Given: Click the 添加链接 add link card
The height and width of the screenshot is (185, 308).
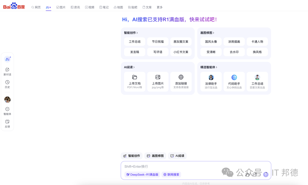Looking at the screenshot, I should click(x=181, y=82).
